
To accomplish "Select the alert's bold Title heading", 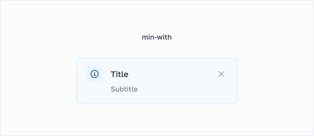I will [120, 74].
